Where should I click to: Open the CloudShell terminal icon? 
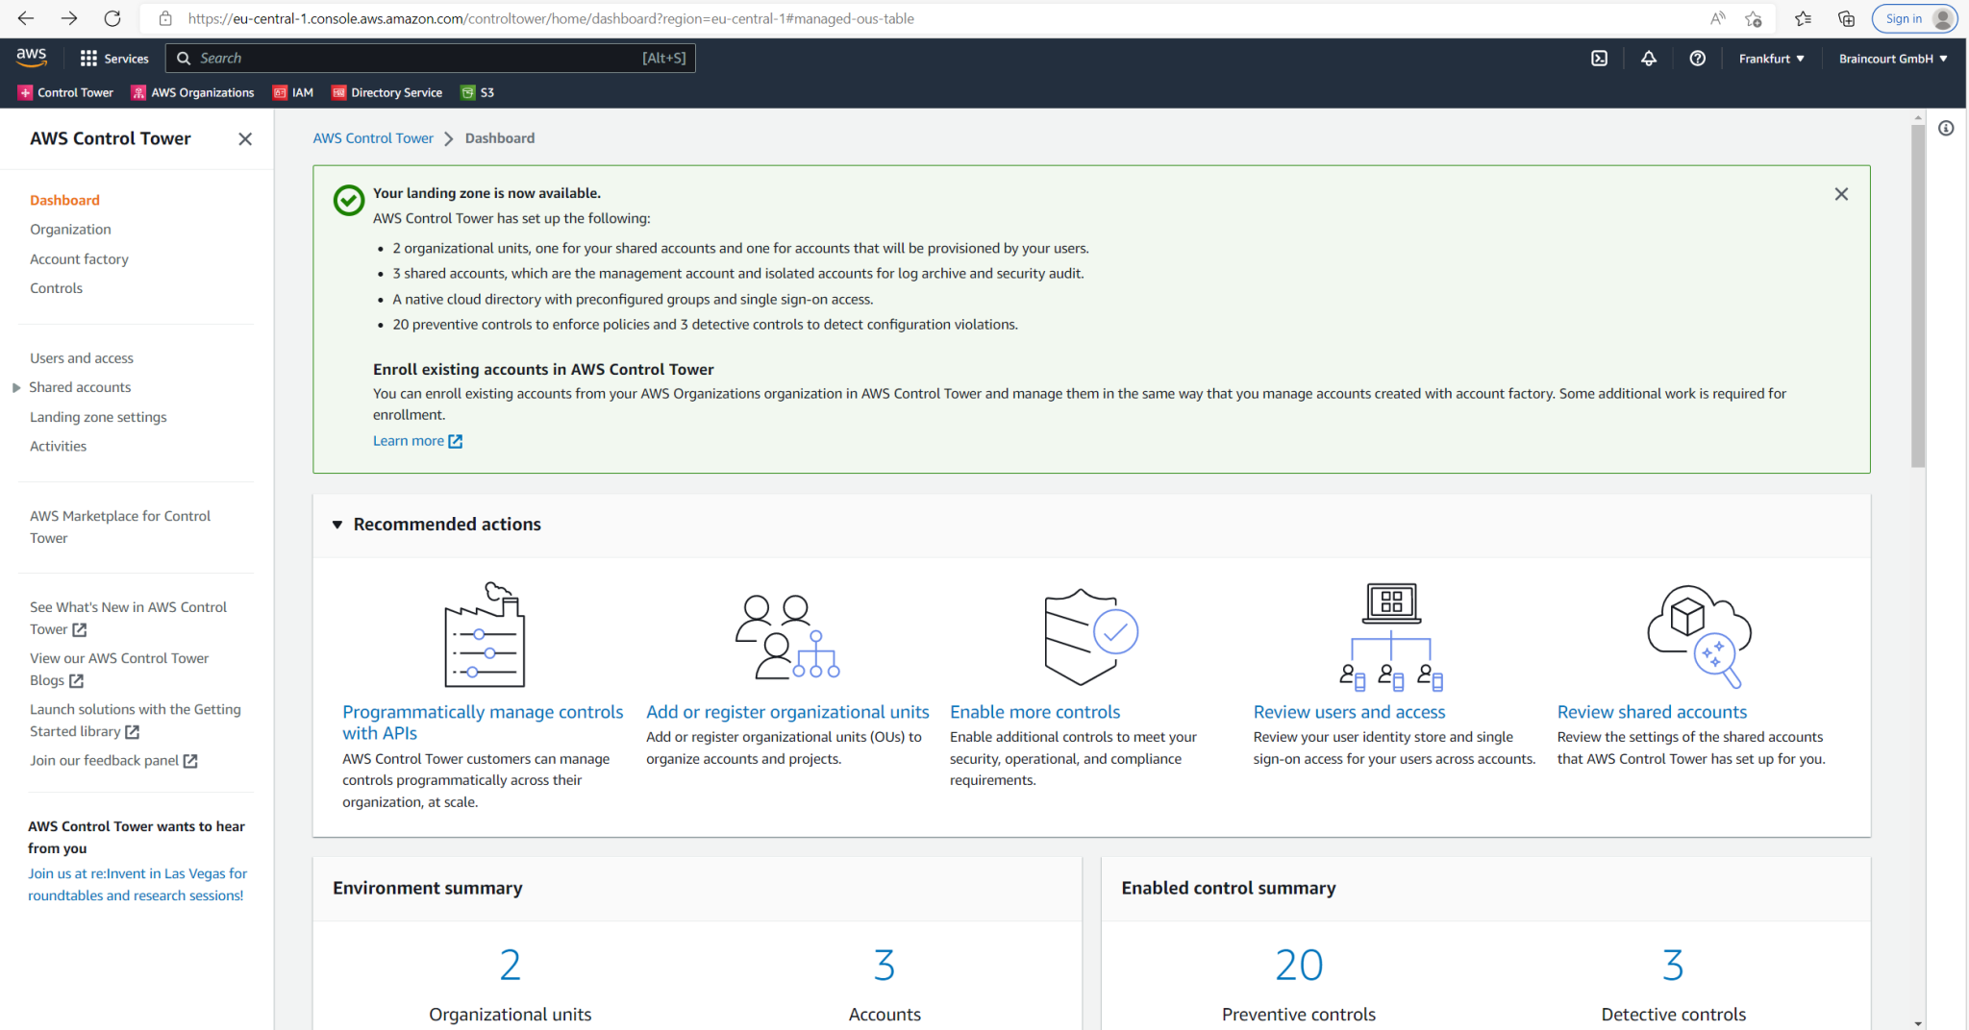1599,59
